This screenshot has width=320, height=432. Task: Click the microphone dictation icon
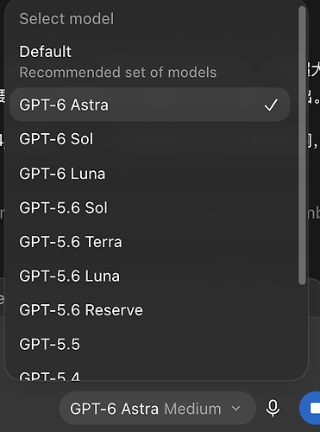tap(273, 408)
